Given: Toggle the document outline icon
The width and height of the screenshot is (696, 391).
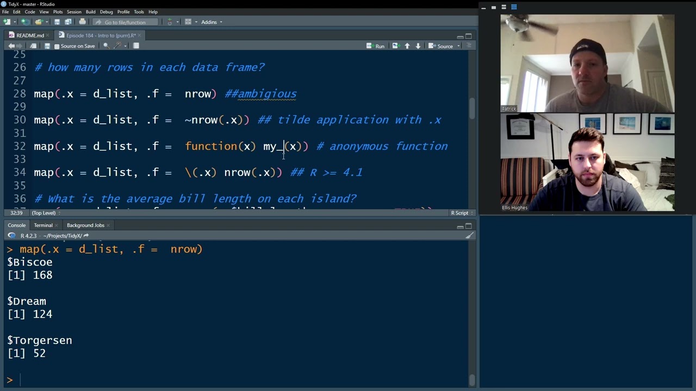Looking at the screenshot, I should click(469, 46).
